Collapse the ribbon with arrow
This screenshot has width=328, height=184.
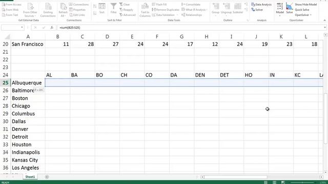[324, 20]
